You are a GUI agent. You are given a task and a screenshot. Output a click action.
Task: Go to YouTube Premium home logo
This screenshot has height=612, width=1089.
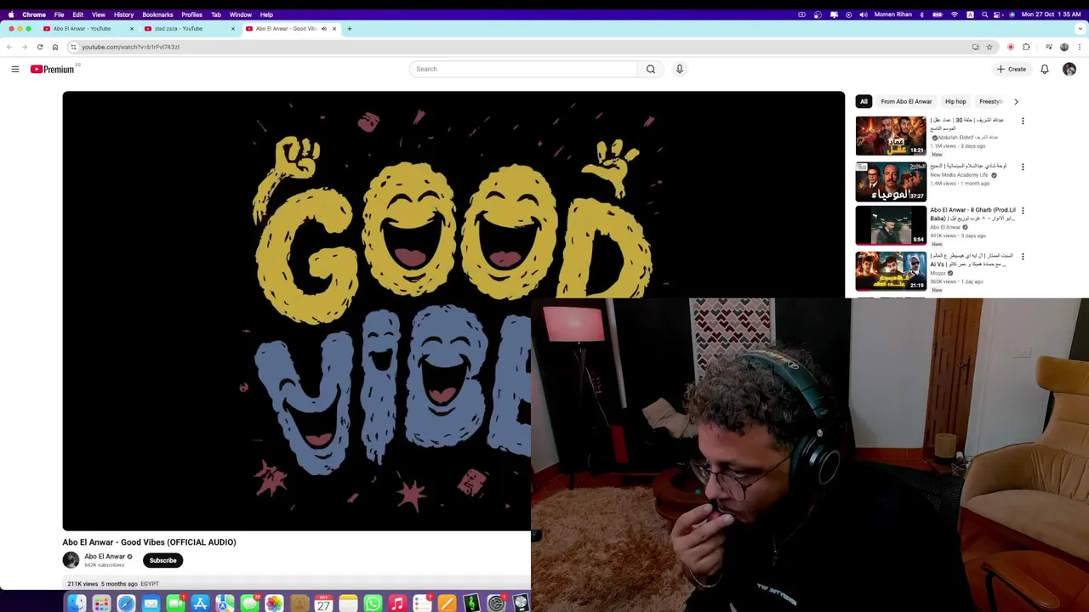point(52,69)
